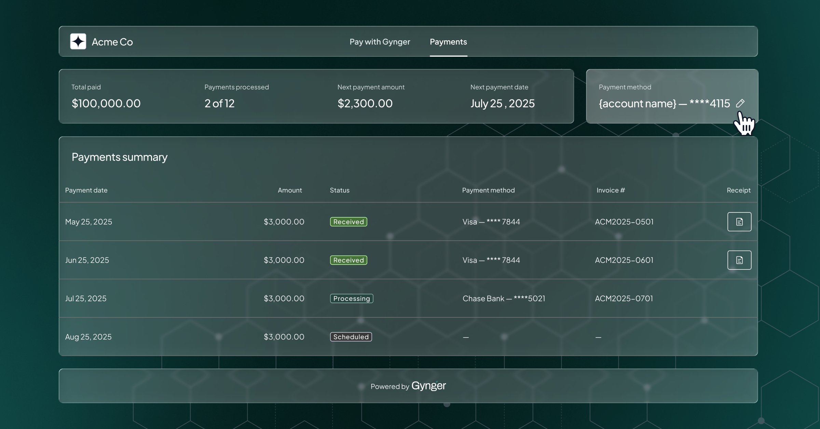This screenshot has height=429, width=820.
Task: Click the Scheduled status badge
Action: [x=351, y=337]
